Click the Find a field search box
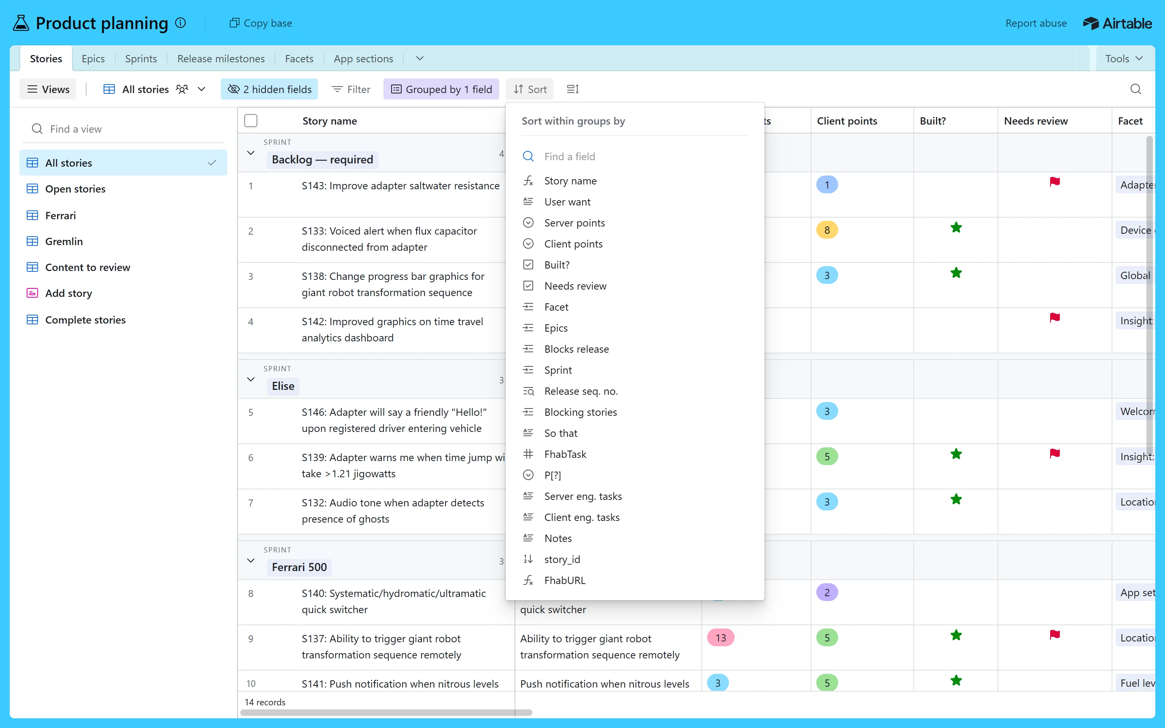Image resolution: width=1165 pixels, height=728 pixels. click(x=635, y=156)
